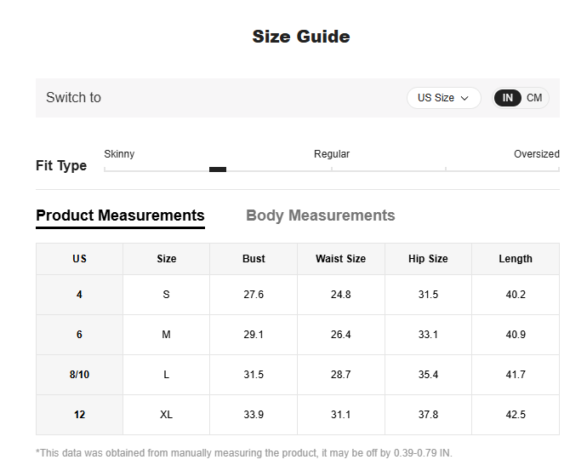This screenshot has width=587, height=471.
Task: Select the Product Measurements tab
Action: (x=120, y=215)
